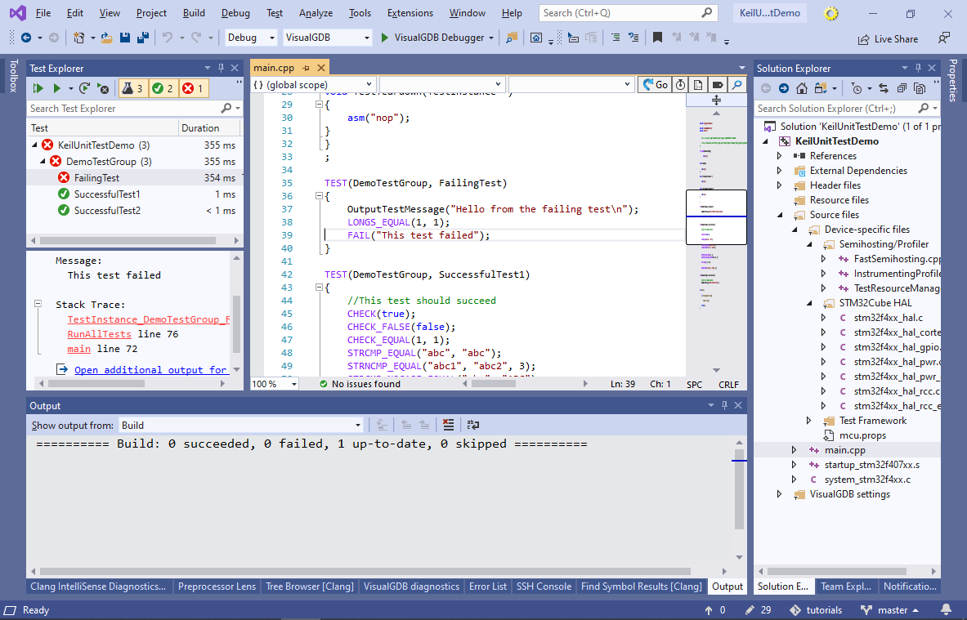967x620 pixels.
Task: Click the editor horizontal scrollbar thumb
Action: click(494, 384)
